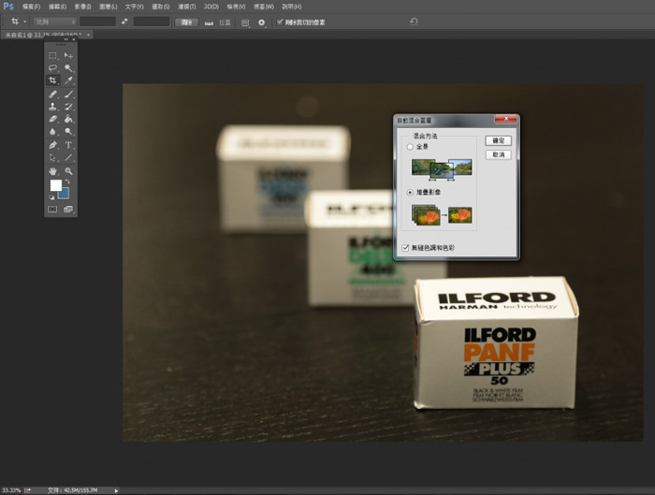Image resolution: width=655 pixels, height=495 pixels.
Task: Open the Window (W) menu
Action: click(x=264, y=7)
